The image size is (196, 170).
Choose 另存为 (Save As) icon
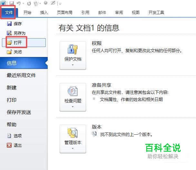point(9,33)
